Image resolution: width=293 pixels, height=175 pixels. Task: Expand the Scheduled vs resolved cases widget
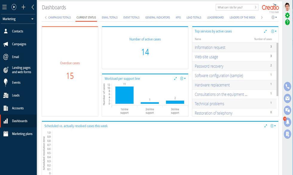(x=266, y=126)
